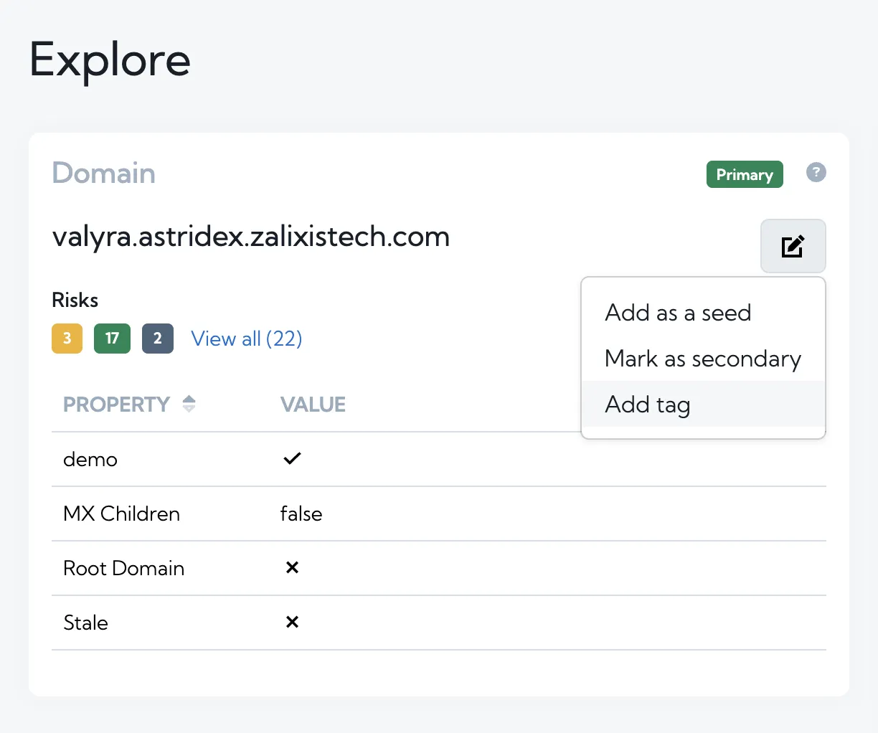Open the edit pencil icon menu

[x=793, y=246]
